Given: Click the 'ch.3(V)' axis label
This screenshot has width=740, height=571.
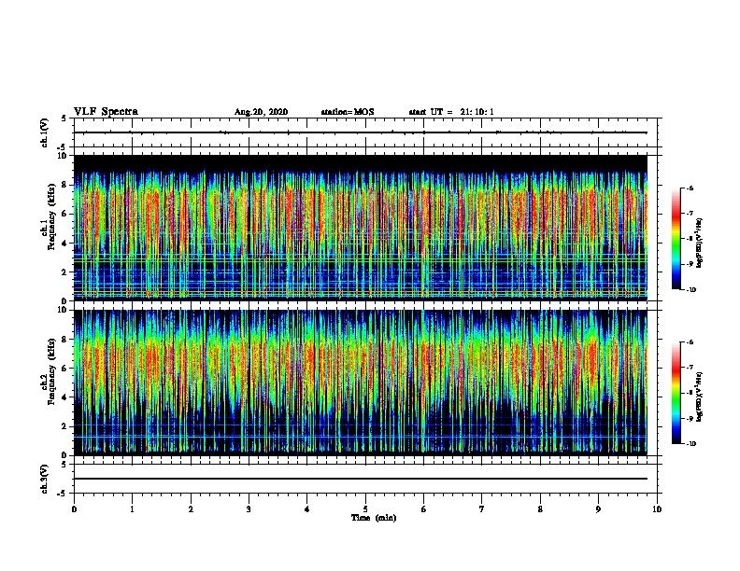Looking at the screenshot, I should coord(45,479).
